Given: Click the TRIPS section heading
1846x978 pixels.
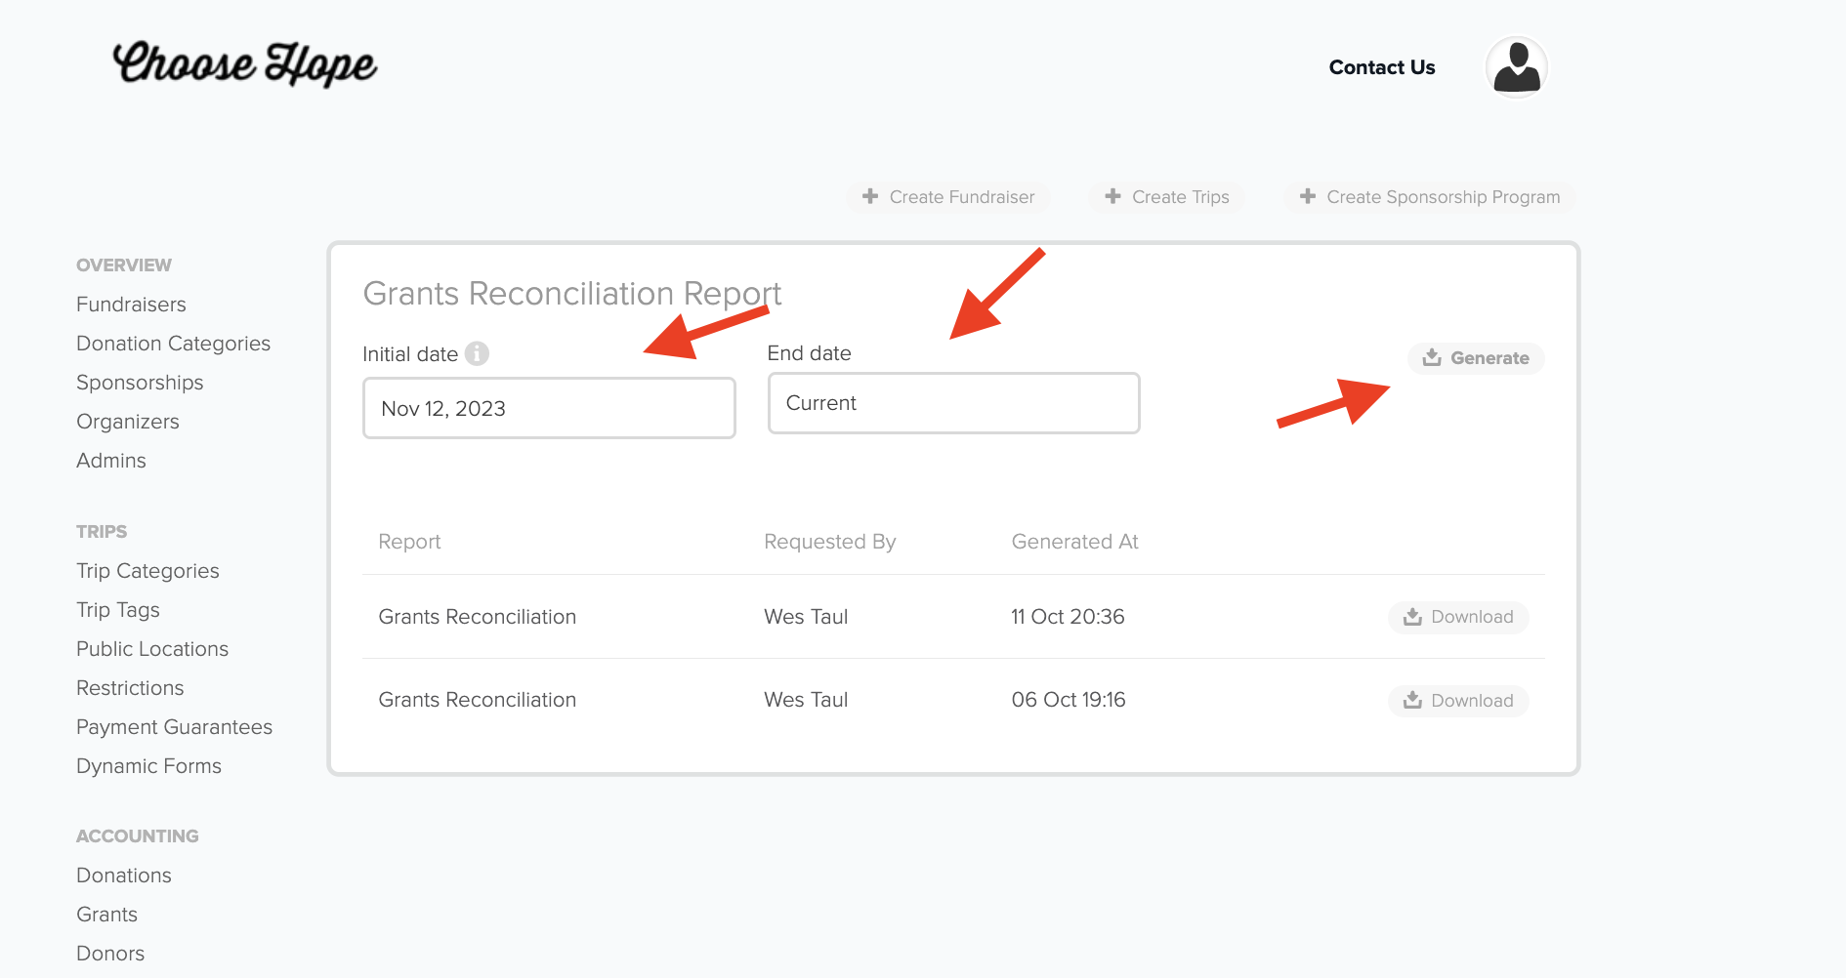Looking at the screenshot, I should click(102, 532).
